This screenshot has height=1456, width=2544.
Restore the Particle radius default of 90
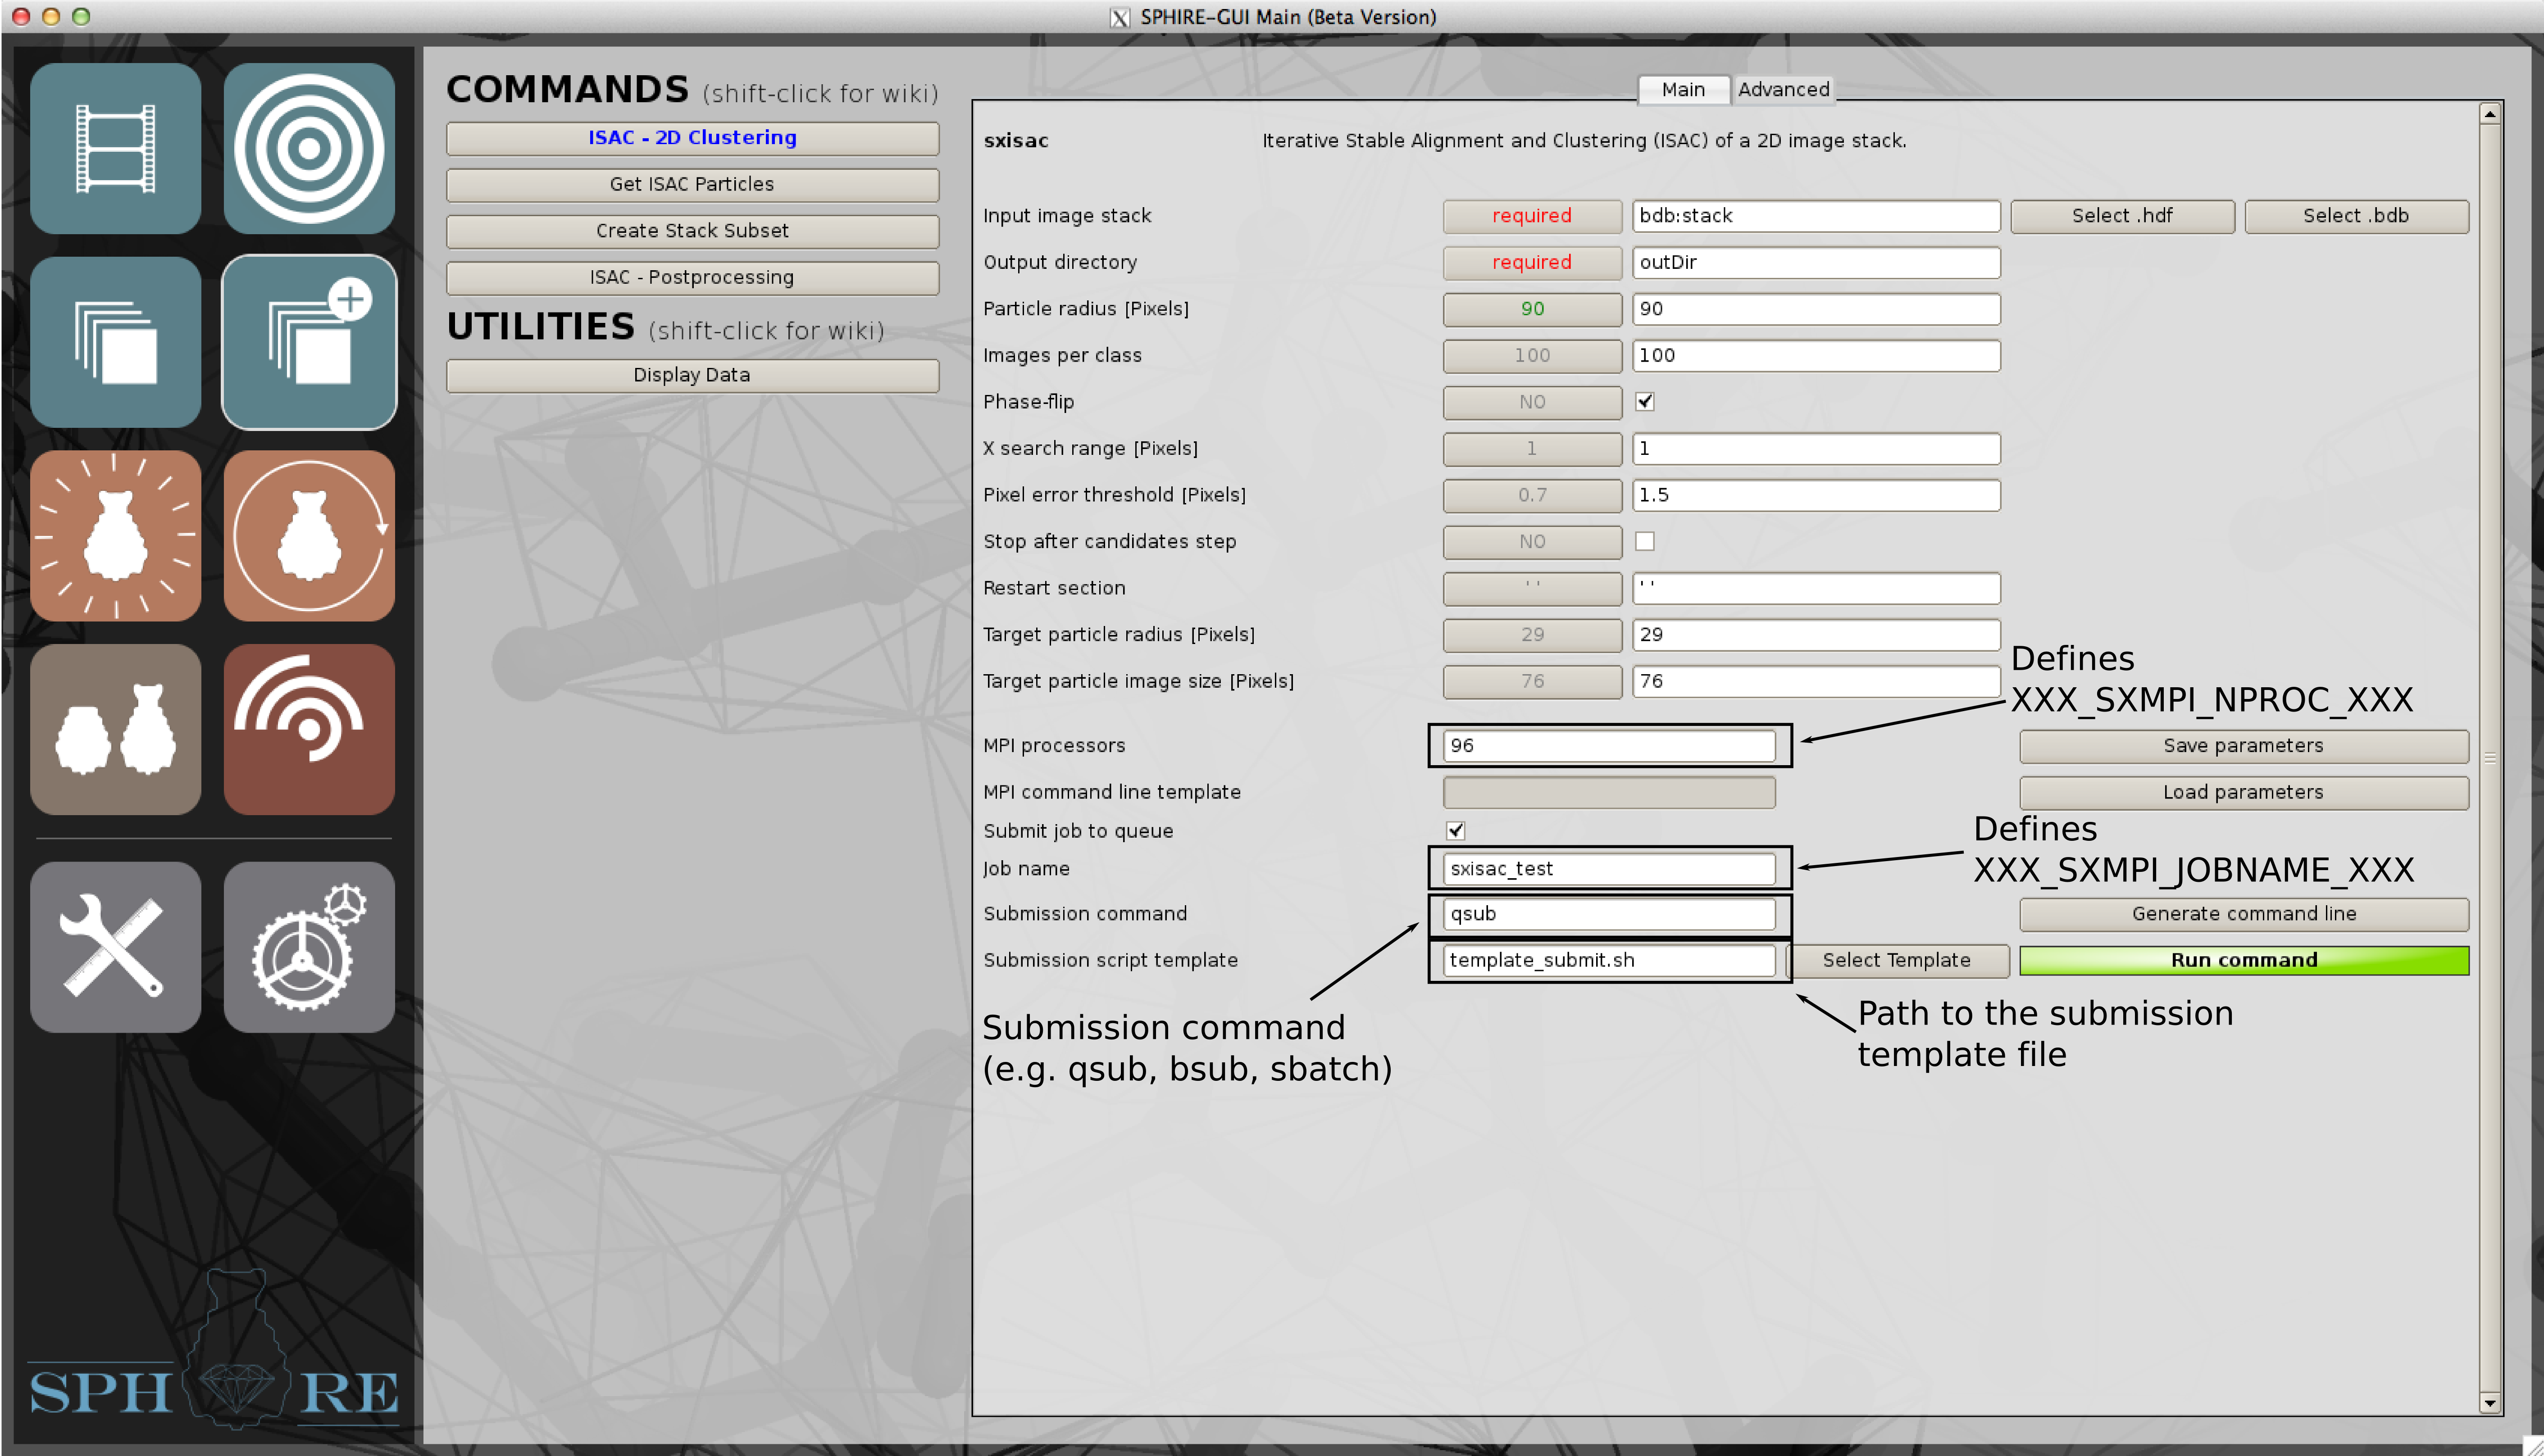point(1532,309)
